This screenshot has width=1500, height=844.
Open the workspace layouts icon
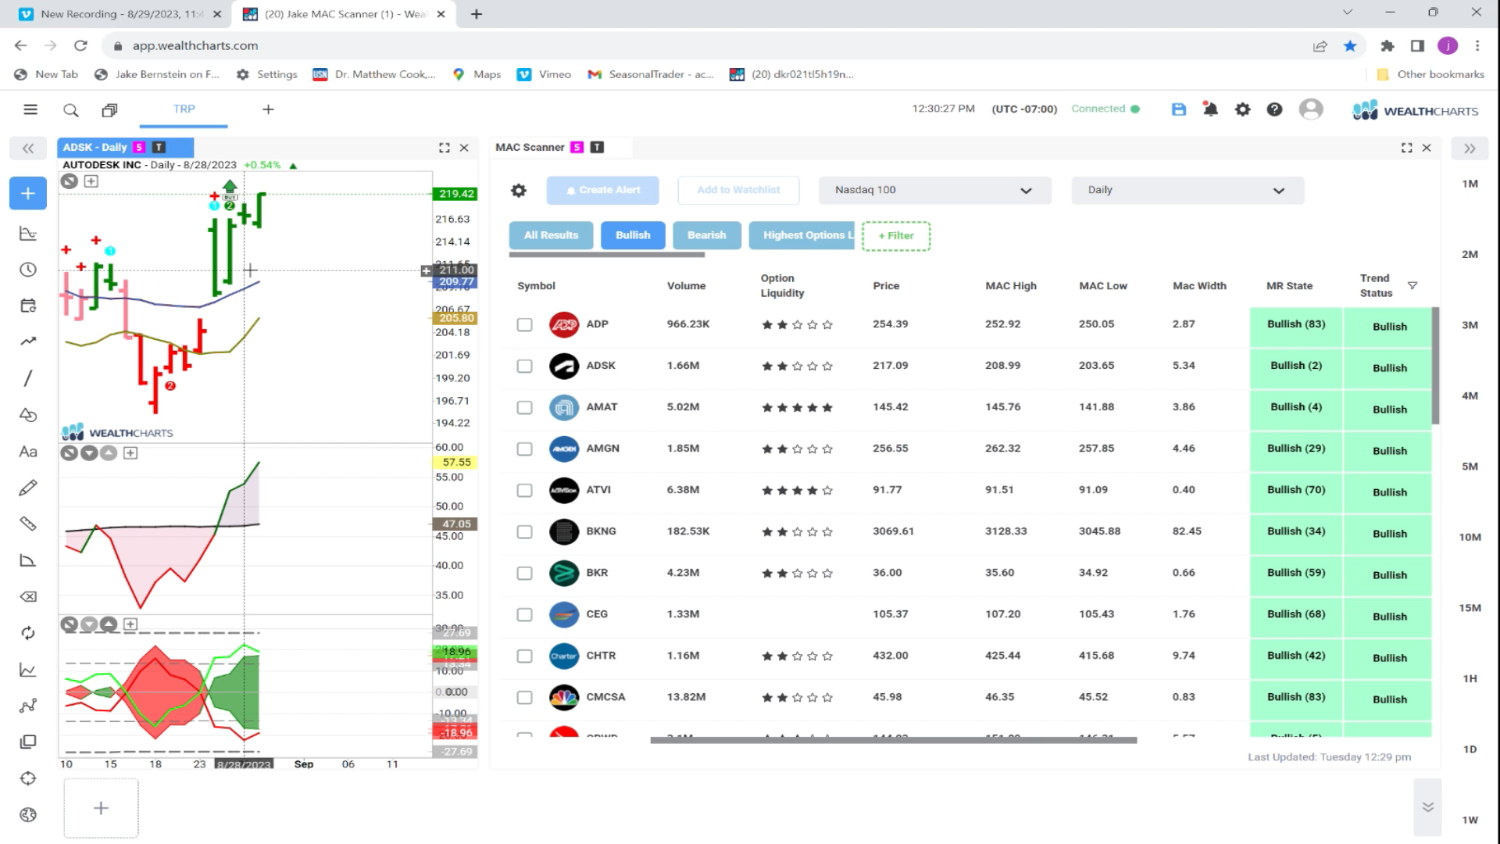click(x=109, y=110)
